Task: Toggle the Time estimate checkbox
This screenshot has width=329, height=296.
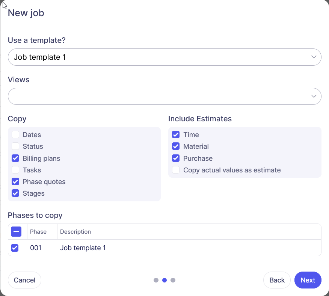Action: [x=176, y=135]
